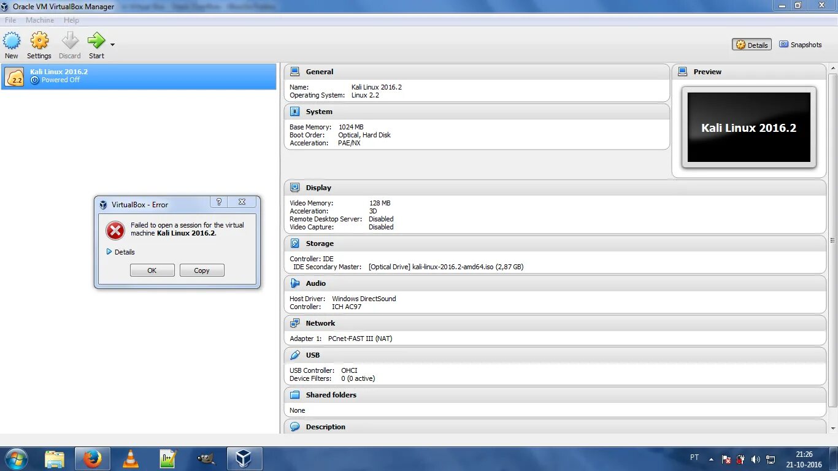Viewport: 838px width, 471px height.
Task: Open Notepad++ from the taskbar
Action: click(168, 459)
